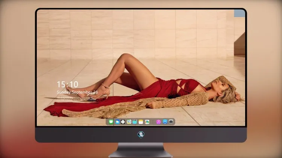Launch the Weather app from the dock

117,122
